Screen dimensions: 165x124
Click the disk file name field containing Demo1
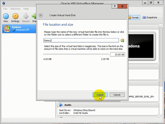pyautogui.click(x=81, y=40)
